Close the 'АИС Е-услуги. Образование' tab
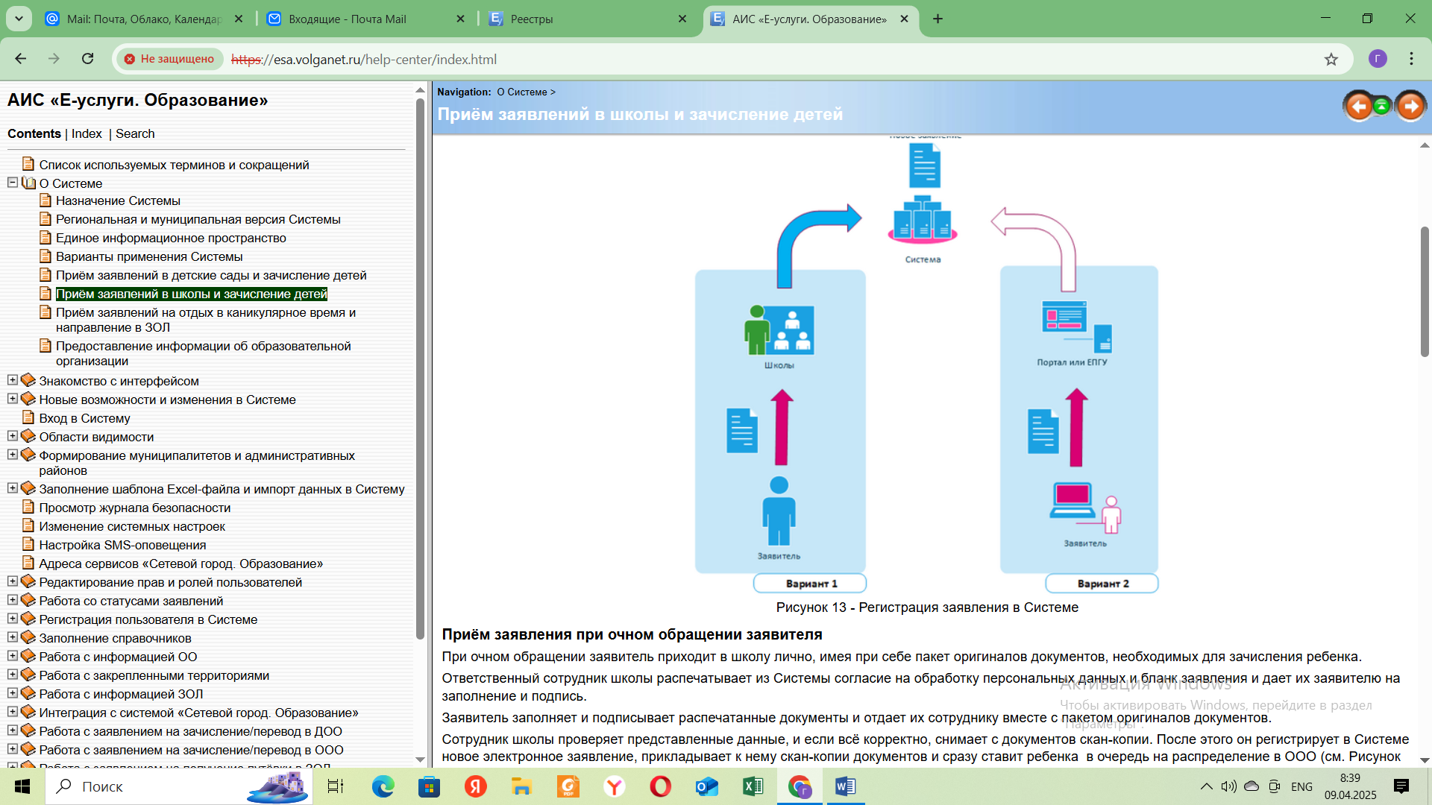Viewport: 1432px width, 805px height. click(904, 19)
